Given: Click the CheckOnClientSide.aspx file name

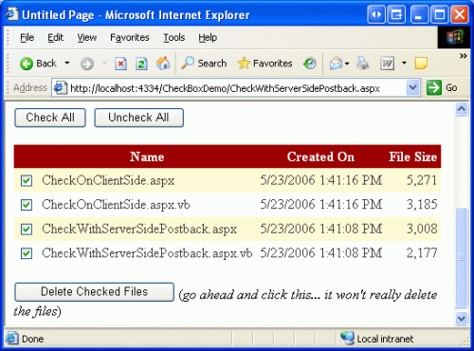Looking at the screenshot, I should tap(108, 180).
